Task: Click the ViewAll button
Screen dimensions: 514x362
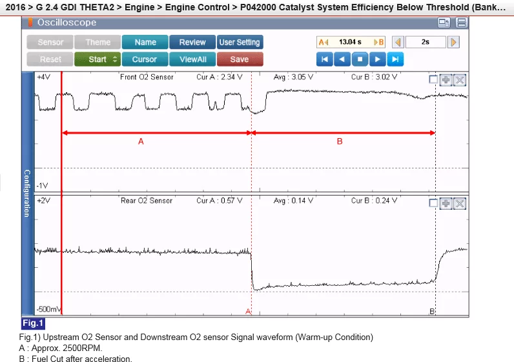Action: point(192,59)
